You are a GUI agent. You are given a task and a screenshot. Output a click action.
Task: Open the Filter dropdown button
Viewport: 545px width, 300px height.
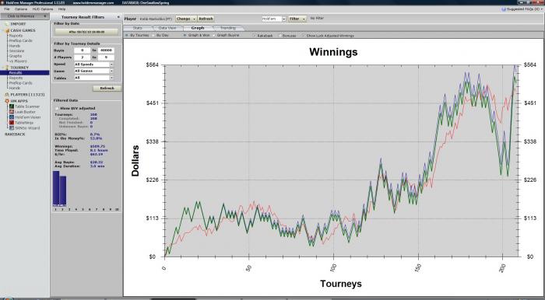[297, 19]
